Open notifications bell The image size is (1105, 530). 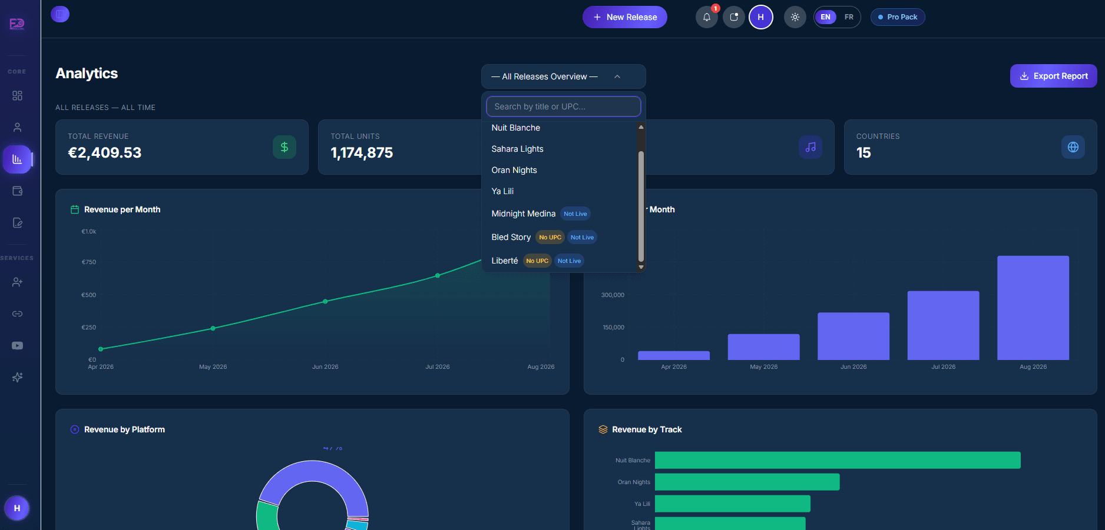coord(707,17)
